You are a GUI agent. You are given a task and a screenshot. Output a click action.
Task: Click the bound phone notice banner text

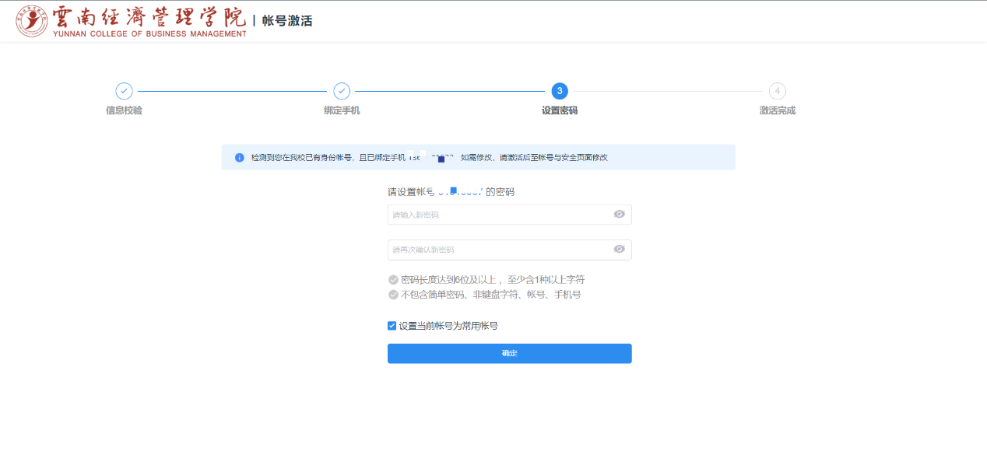327,157
